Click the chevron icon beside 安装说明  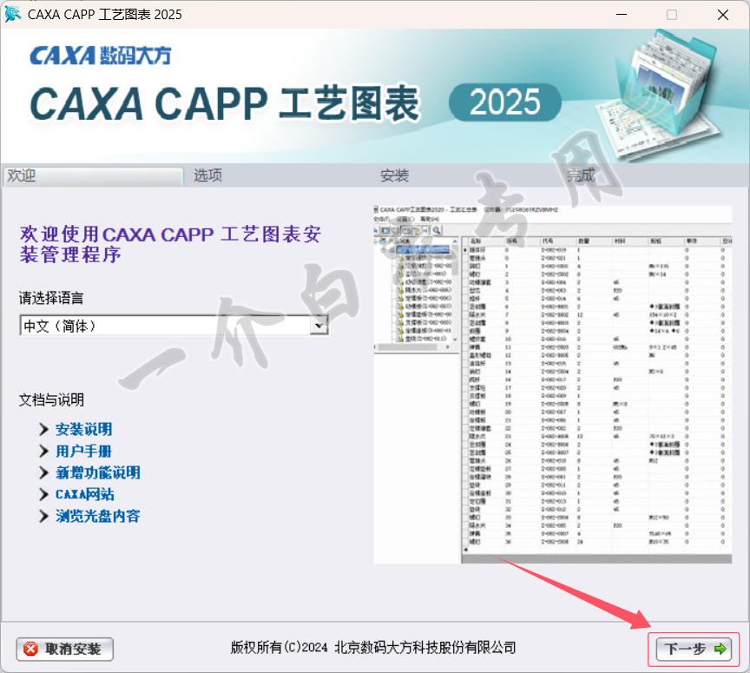click(43, 429)
